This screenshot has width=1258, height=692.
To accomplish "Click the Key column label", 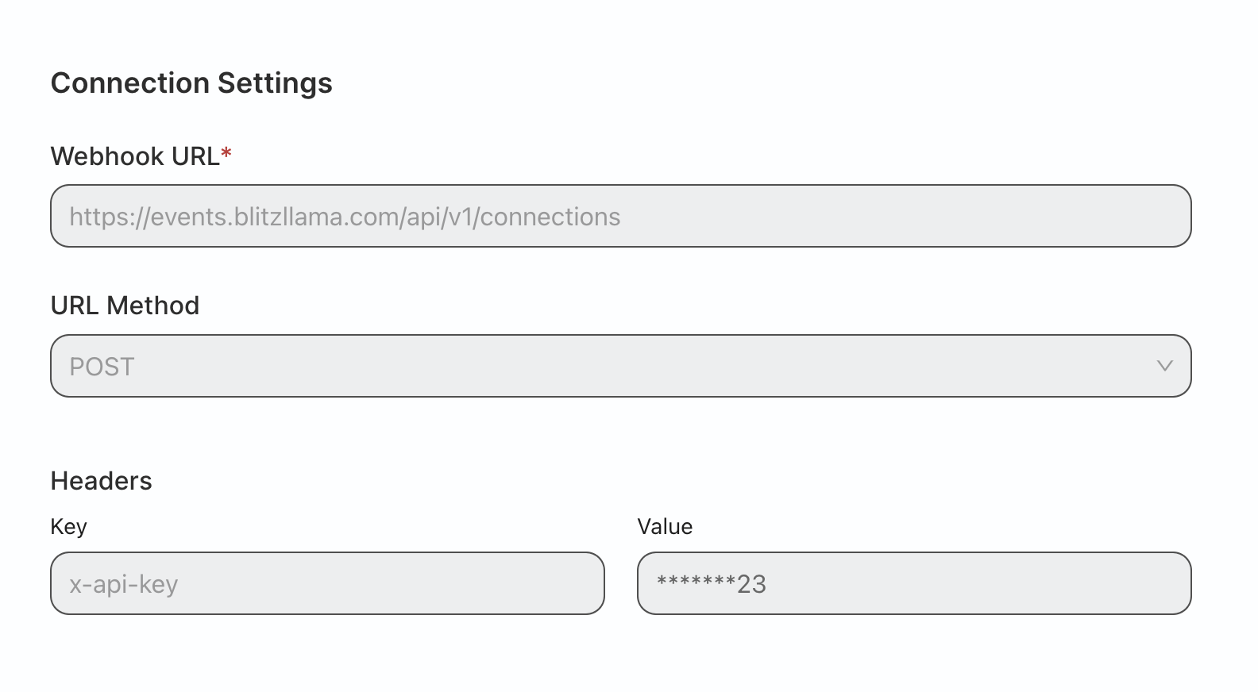I will click(68, 527).
